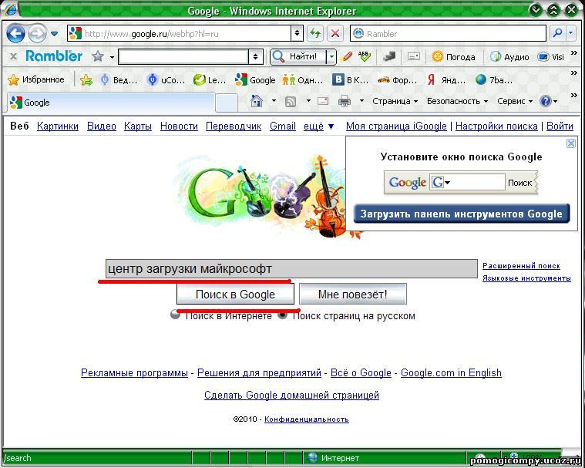This screenshot has width=585, height=468.
Task: Open the Безопасность menu
Action: click(457, 101)
